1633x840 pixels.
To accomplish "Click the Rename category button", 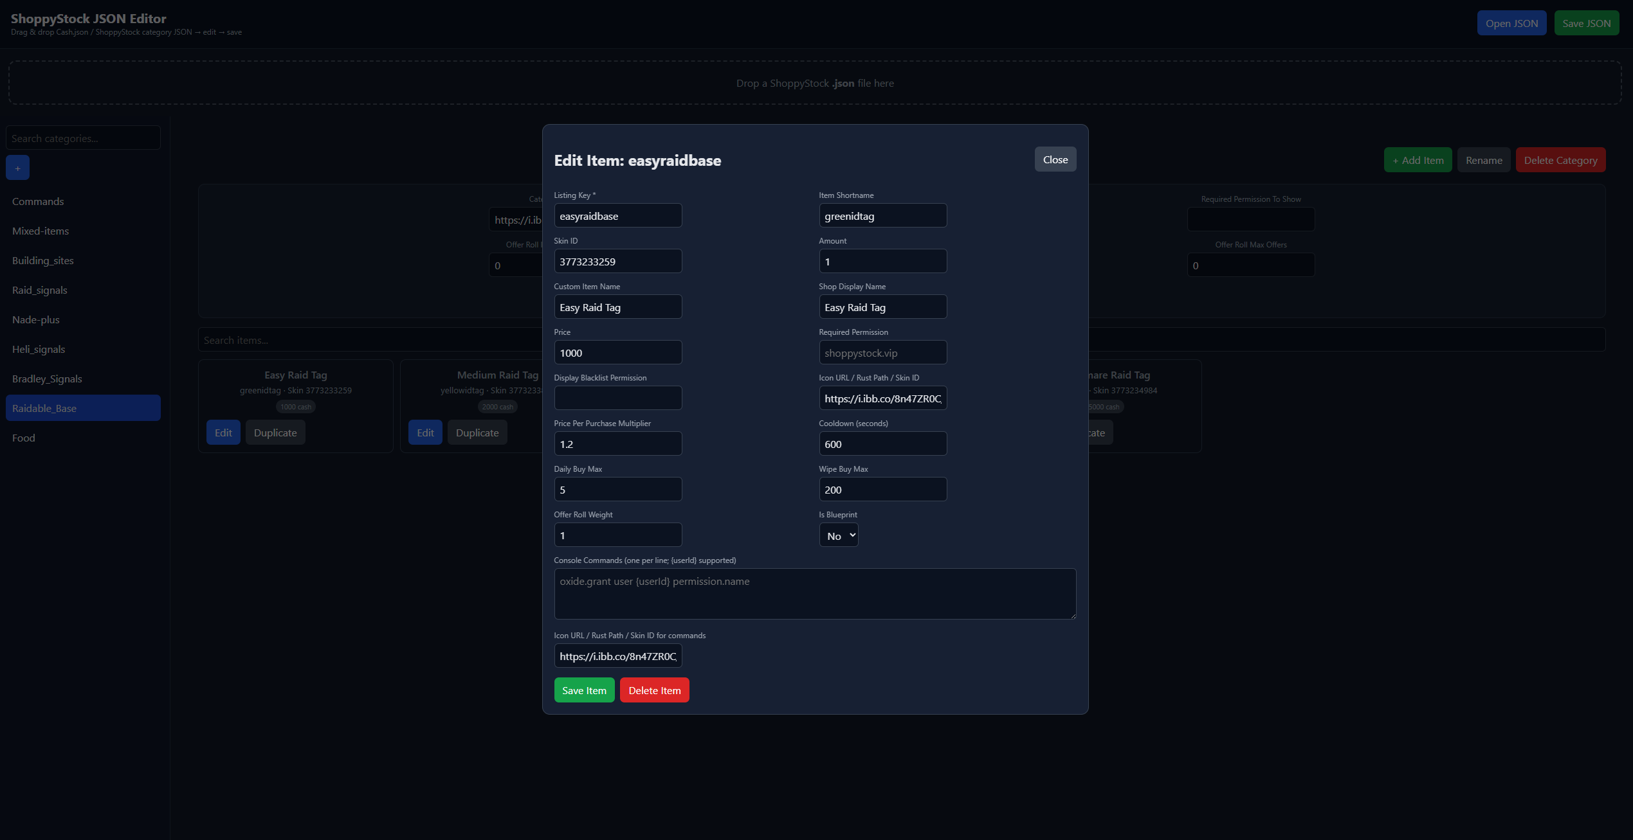I will tap(1484, 160).
